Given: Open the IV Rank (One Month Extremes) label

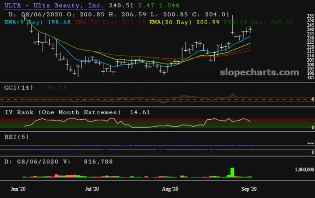Looking at the screenshot, I should pyautogui.click(x=62, y=112).
